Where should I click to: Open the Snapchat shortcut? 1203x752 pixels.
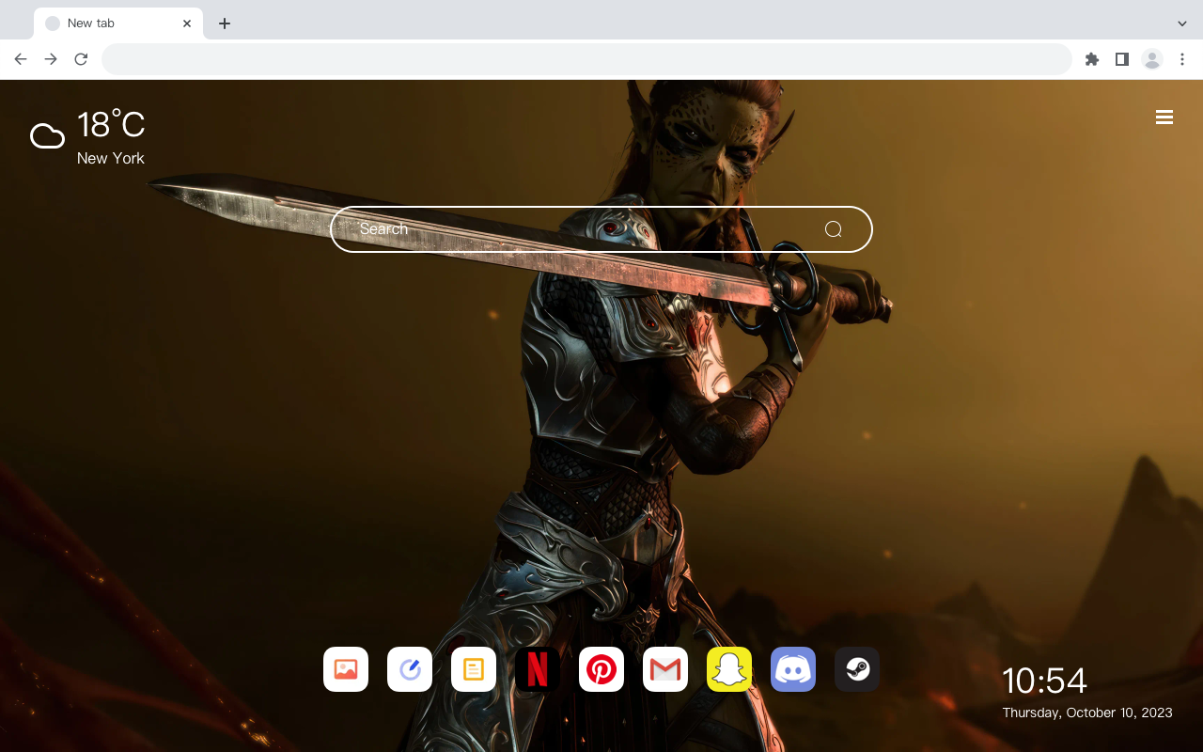point(729,669)
